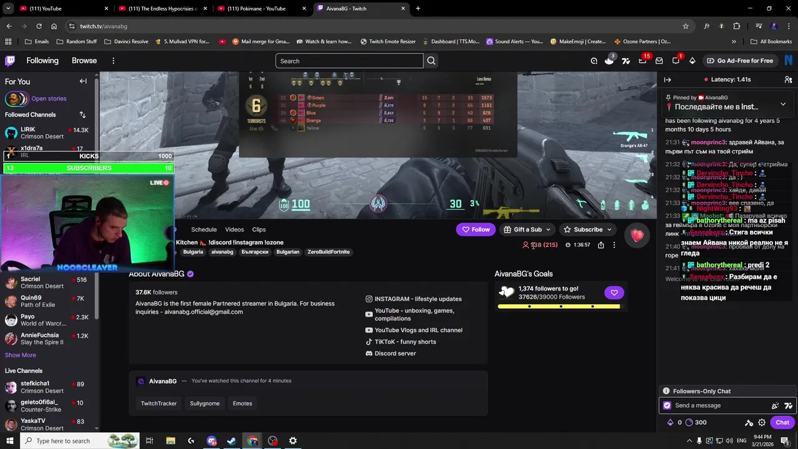The image size is (798, 449).
Task: Bookmark this page with the star icon
Action: click(x=686, y=26)
